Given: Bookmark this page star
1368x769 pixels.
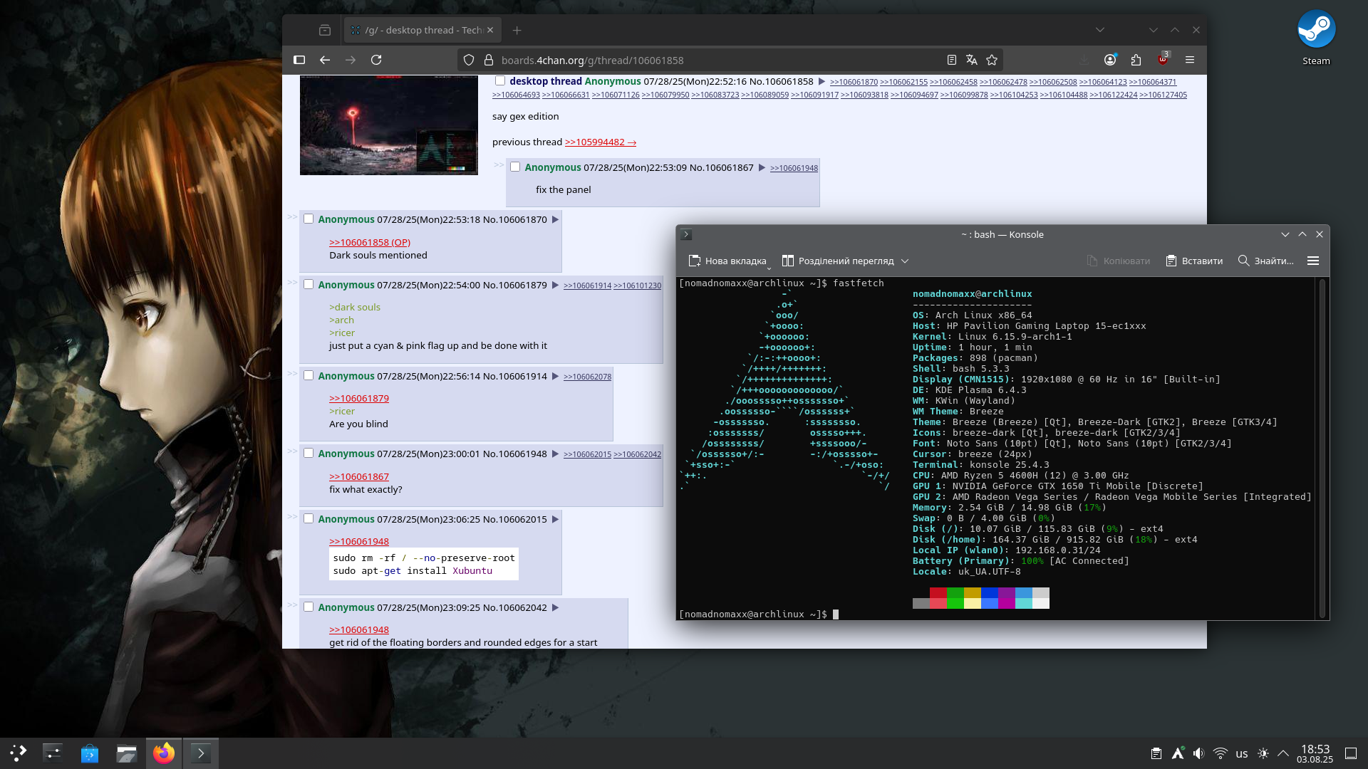Looking at the screenshot, I should click(x=992, y=60).
